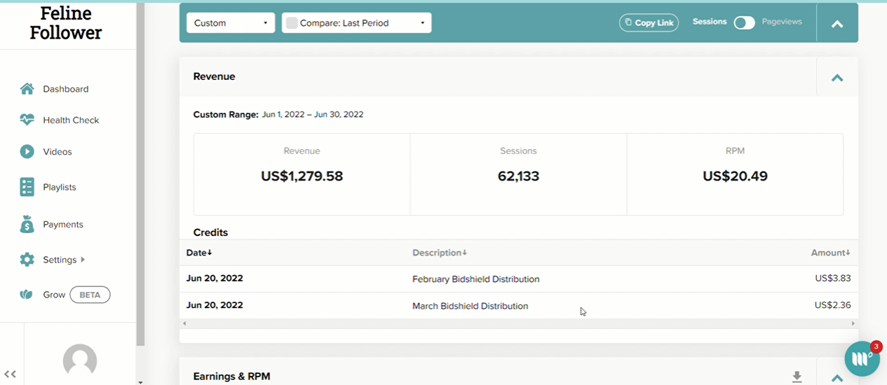Sort the credits table by Amount
This screenshot has height=385, width=887.
pos(831,253)
